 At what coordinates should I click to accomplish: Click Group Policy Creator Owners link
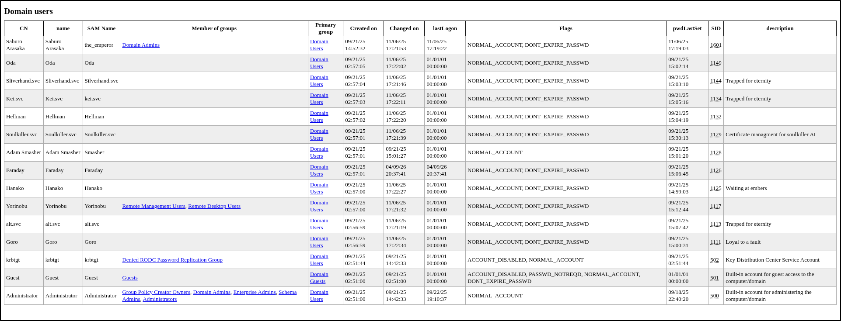156,292
